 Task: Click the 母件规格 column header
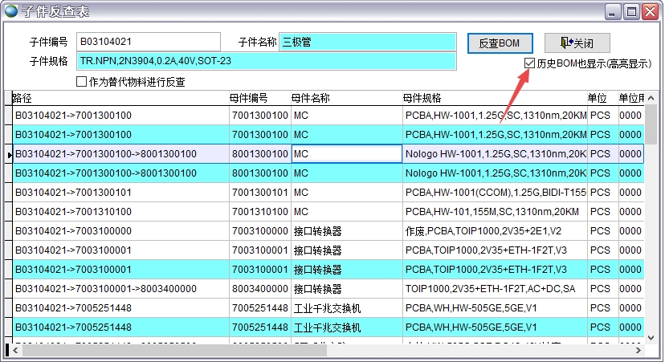tap(494, 98)
